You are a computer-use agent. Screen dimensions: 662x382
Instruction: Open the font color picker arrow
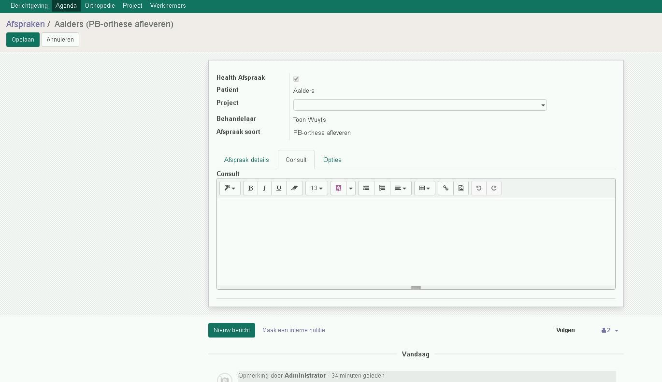(351, 188)
